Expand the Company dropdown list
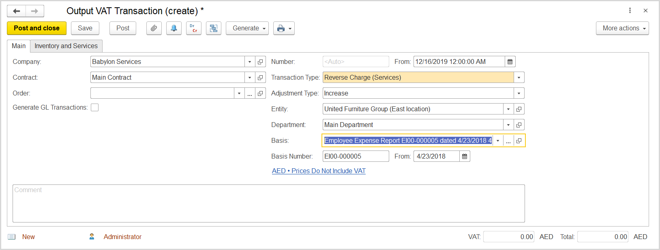Screen dimensions: 660x250 pyautogui.click(x=250, y=62)
